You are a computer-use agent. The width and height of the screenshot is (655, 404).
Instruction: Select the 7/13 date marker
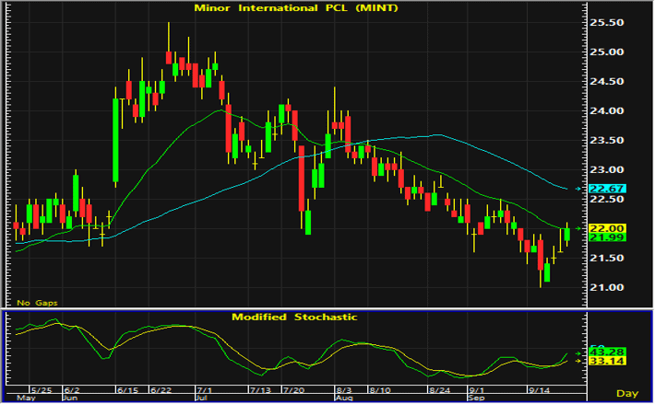260,390
